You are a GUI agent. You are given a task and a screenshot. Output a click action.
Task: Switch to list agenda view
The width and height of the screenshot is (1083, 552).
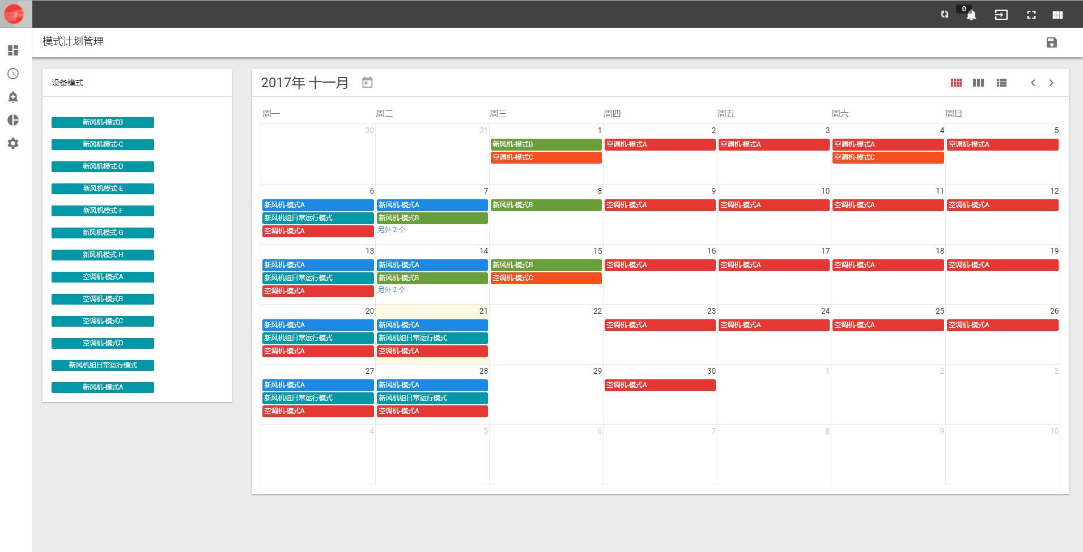pos(1001,83)
